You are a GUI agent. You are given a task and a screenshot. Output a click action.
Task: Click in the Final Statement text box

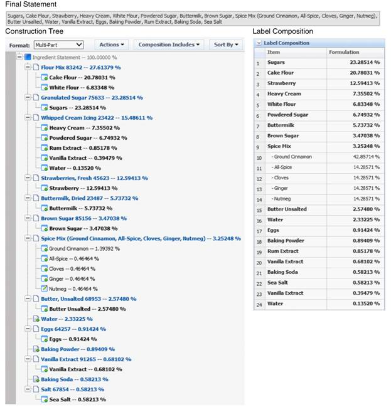pos(192,19)
